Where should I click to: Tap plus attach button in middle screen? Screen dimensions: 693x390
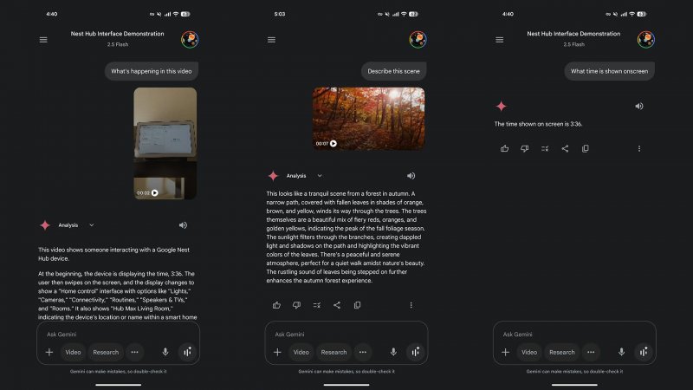(x=277, y=353)
